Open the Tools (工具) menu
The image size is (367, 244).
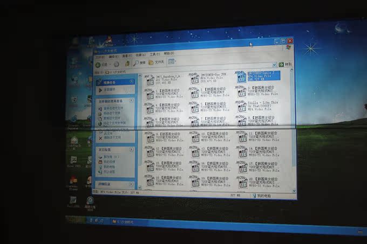point(154,54)
